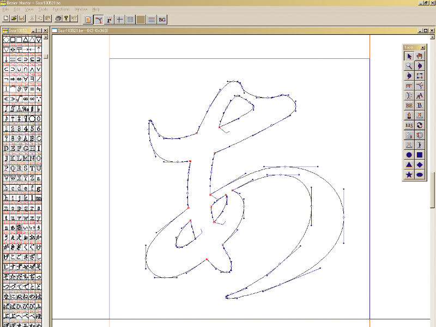Toggle the BG background button
The image size is (436, 327).
tap(162, 20)
